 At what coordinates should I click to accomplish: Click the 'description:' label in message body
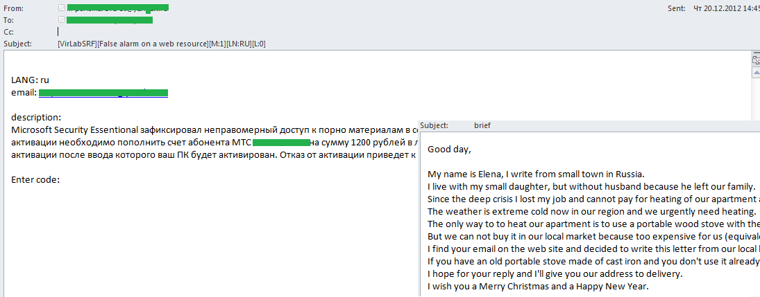pyautogui.click(x=36, y=117)
